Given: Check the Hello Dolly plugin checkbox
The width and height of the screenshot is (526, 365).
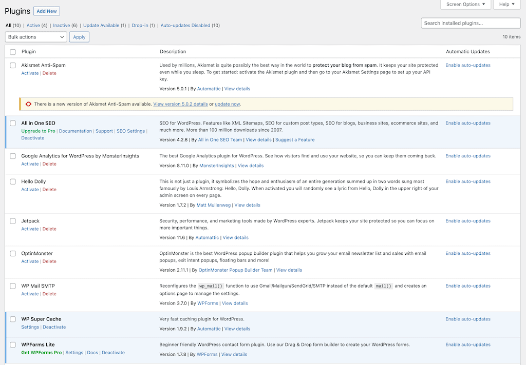Looking at the screenshot, I should pyautogui.click(x=13, y=181).
